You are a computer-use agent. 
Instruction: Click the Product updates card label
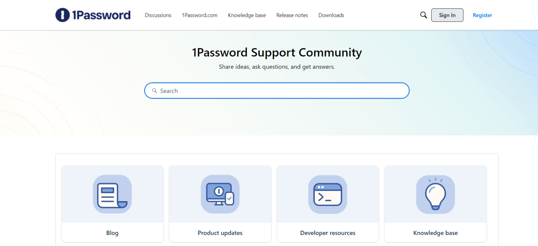pyautogui.click(x=220, y=233)
